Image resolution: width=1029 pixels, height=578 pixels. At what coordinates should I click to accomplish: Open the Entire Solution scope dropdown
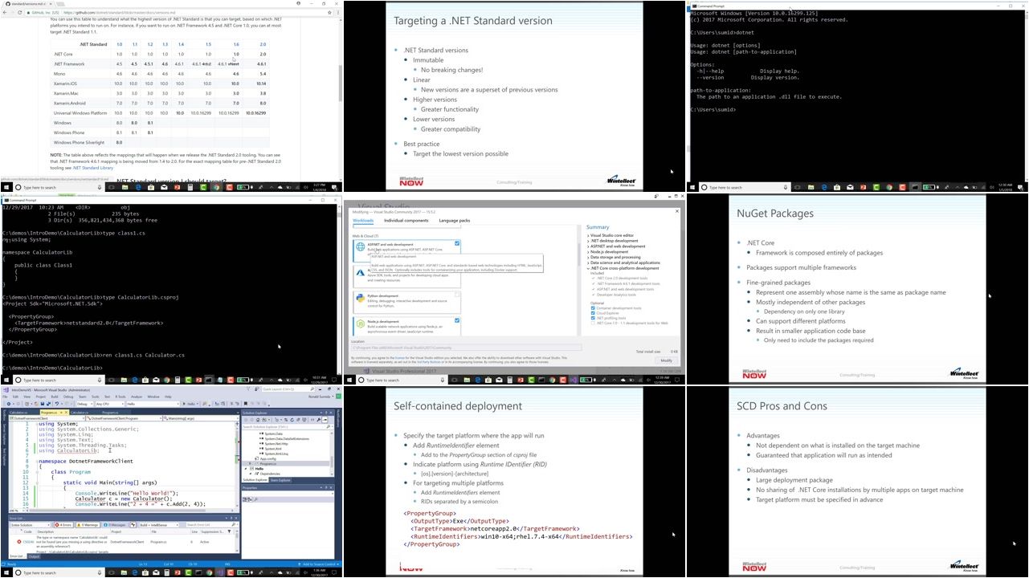(x=30, y=525)
